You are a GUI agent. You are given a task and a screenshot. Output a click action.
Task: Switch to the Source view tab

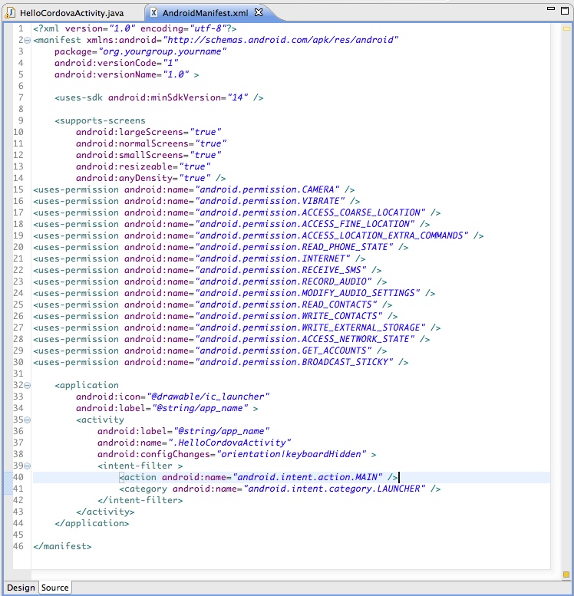pyautogui.click(x=54, y=588)
